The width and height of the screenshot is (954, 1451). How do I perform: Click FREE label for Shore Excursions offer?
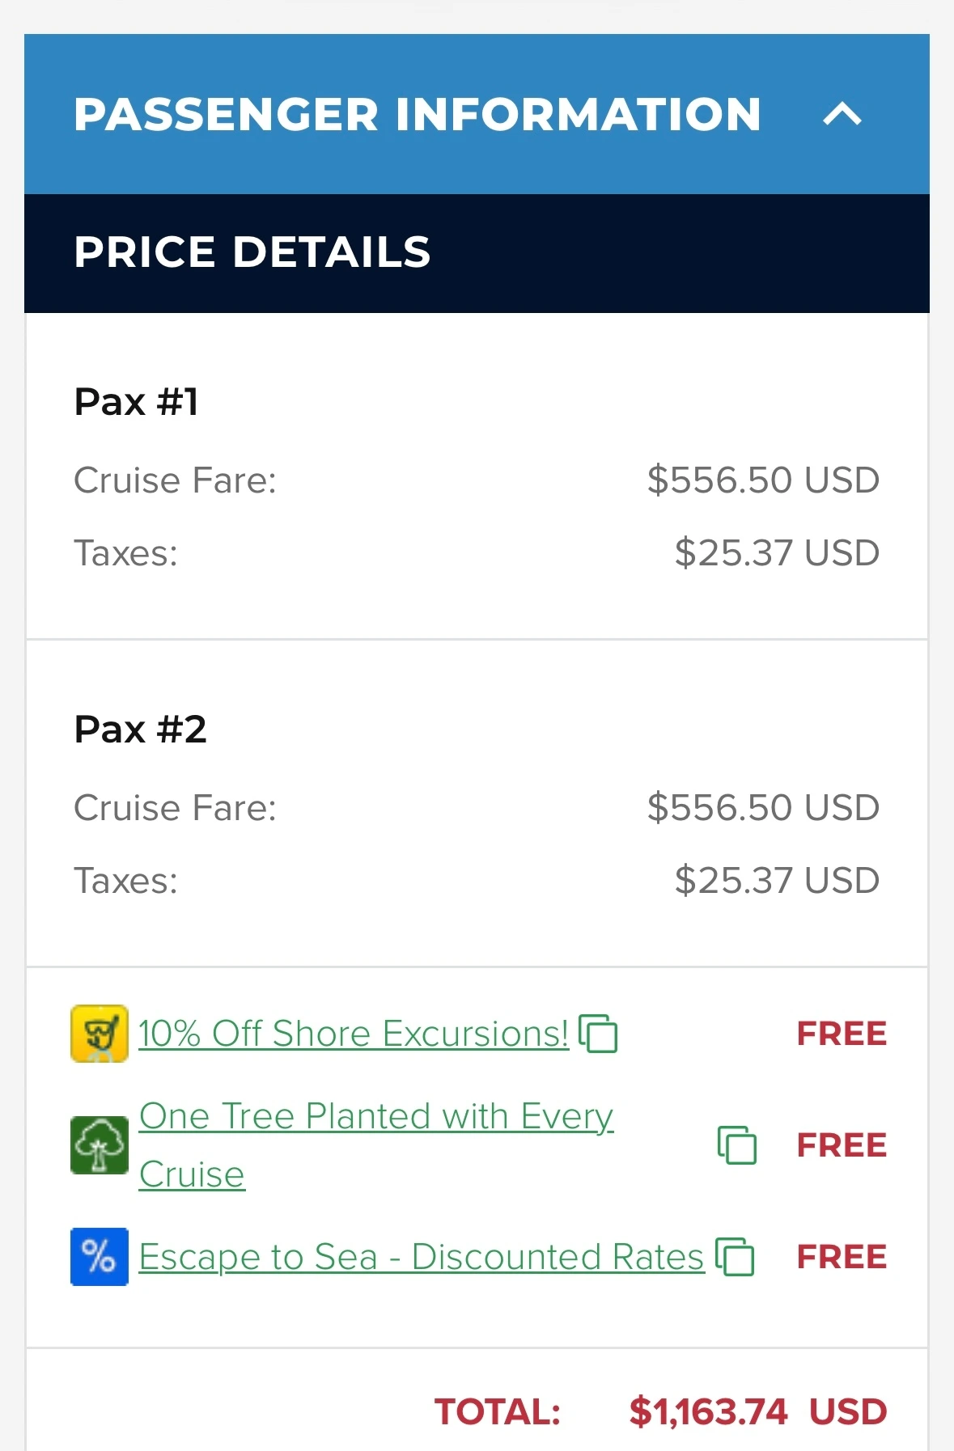click(842, 1033)
